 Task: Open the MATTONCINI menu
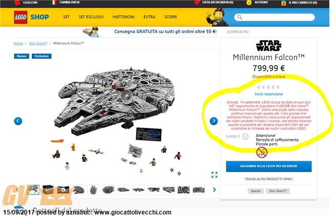(123, 17)
